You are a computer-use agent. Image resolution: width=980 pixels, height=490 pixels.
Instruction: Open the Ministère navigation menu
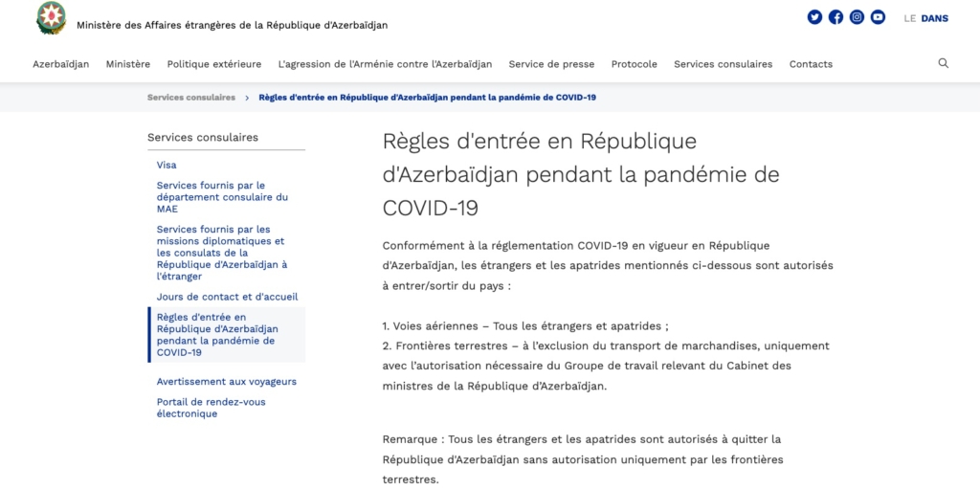pos(128,64)
